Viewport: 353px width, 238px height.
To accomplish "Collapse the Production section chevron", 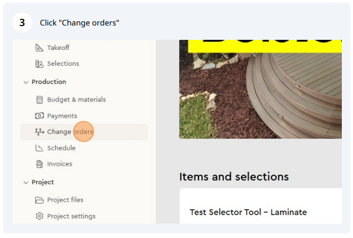I will pos(26,82).
